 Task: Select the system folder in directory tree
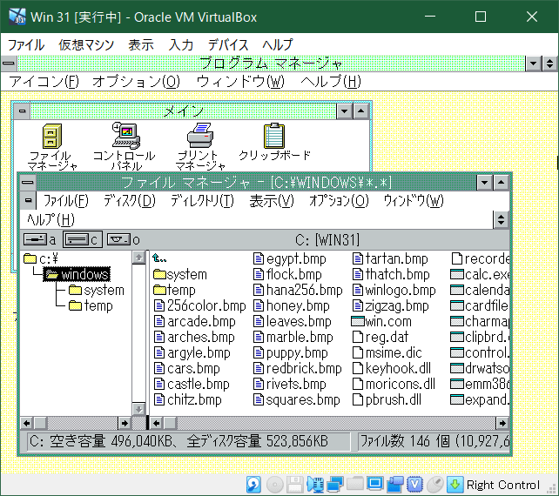[97, 290]
